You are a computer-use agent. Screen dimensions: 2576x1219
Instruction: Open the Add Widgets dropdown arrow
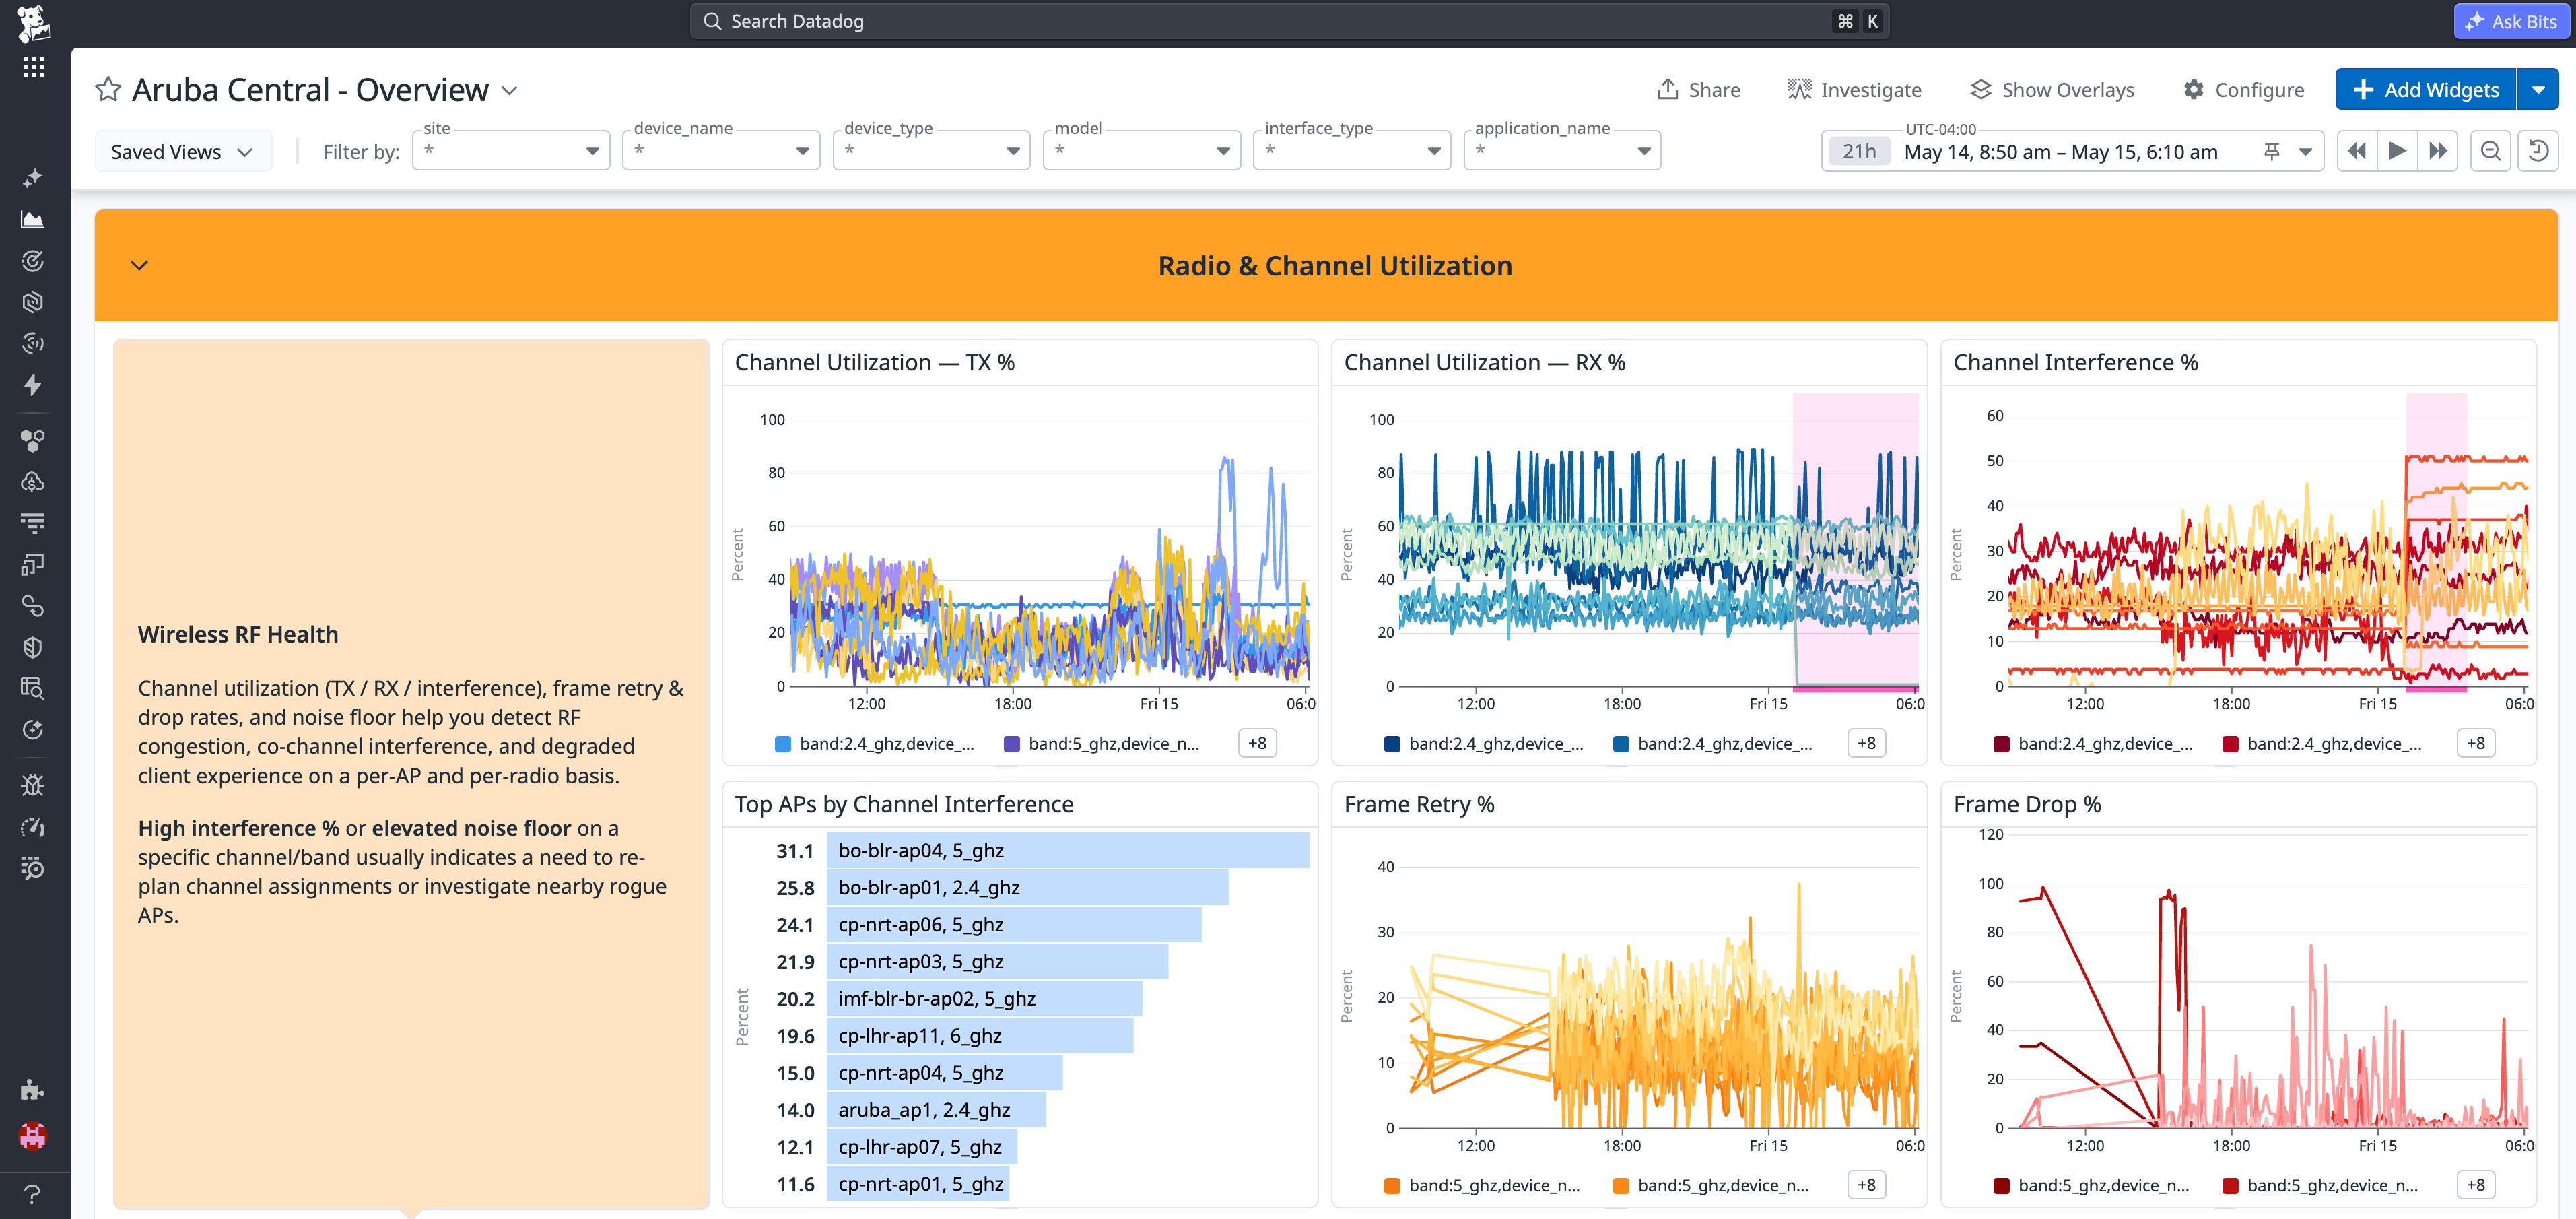2538,90
